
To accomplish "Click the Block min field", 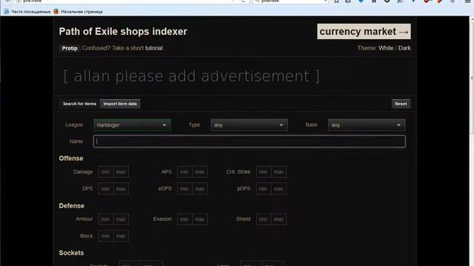I will coord(106,236).
